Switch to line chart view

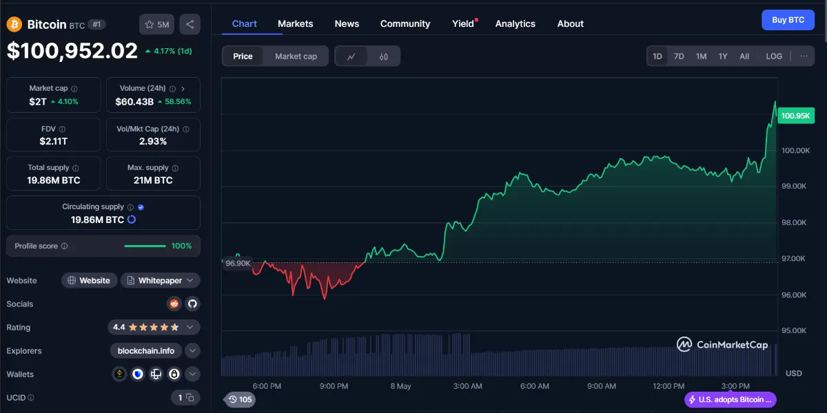pyautogui.click(x=351, y=56)
